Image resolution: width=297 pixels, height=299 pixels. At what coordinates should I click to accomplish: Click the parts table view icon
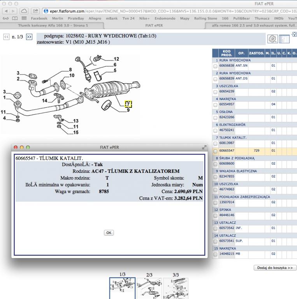pos(285,39)
